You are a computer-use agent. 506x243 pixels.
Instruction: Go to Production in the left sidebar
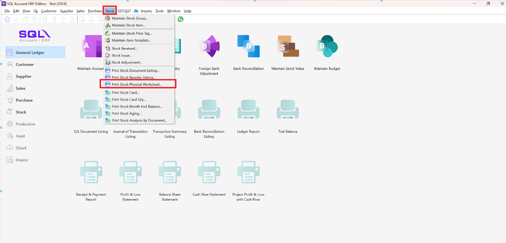pos(25,124)
